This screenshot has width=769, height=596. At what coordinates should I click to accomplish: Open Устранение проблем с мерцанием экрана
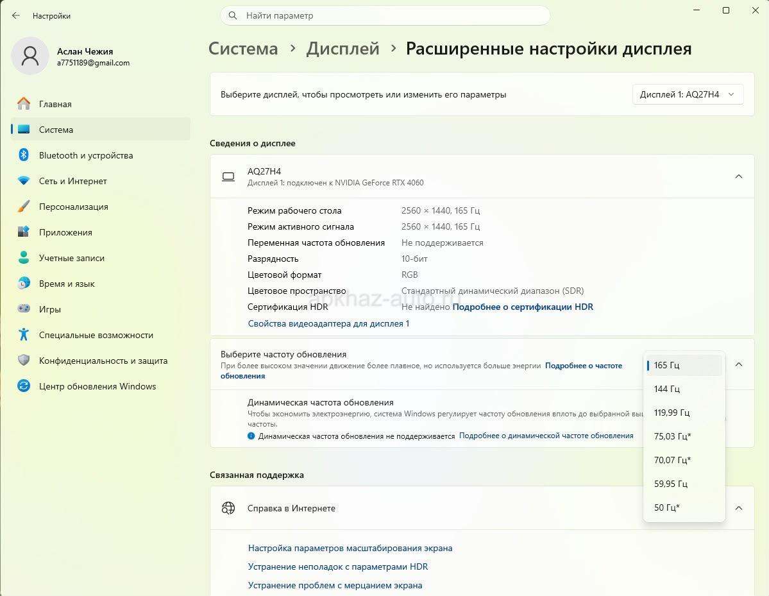[335, 585]
